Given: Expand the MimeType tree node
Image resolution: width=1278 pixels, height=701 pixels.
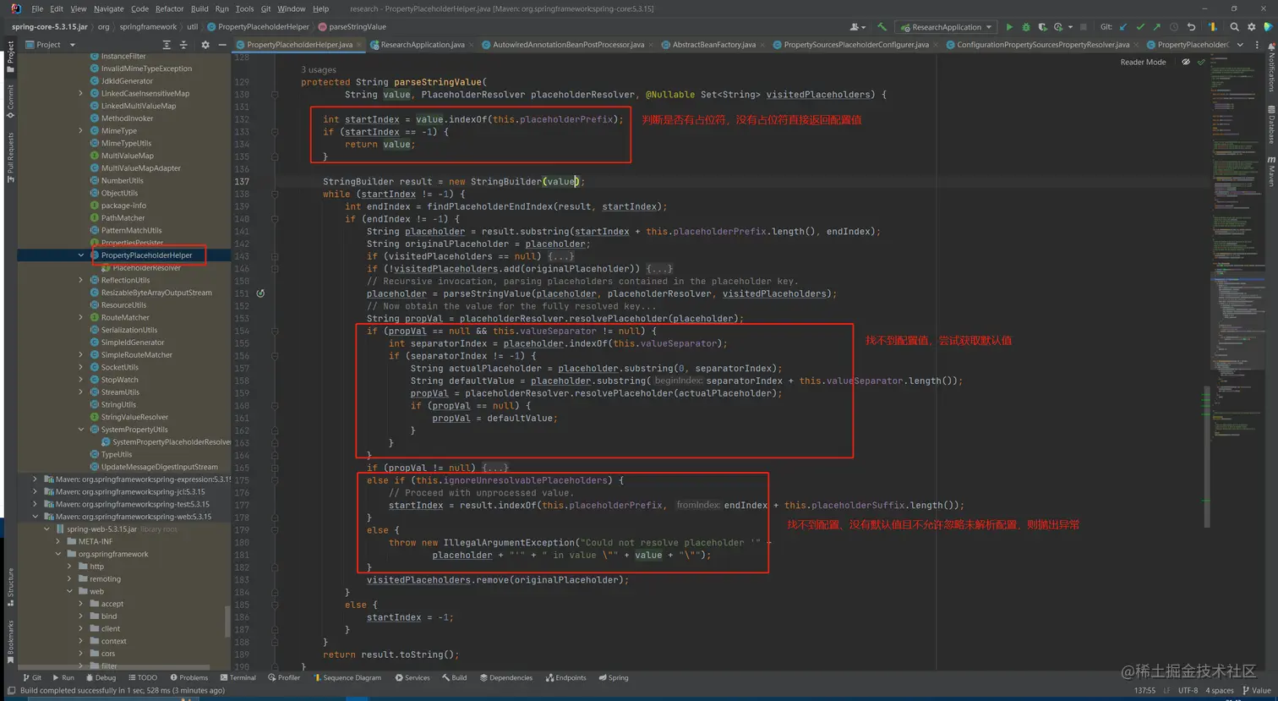Looking at the screenshot, I should tap(81, 131).
